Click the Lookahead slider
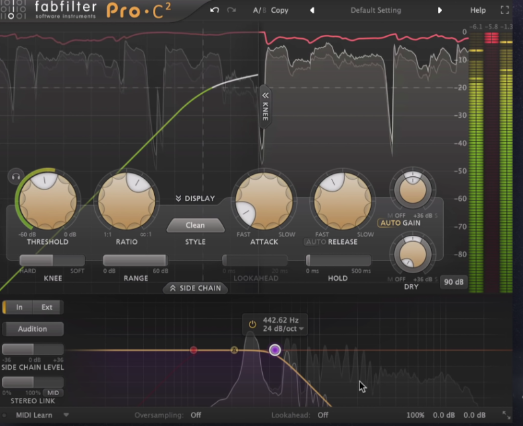 (255, 260)
